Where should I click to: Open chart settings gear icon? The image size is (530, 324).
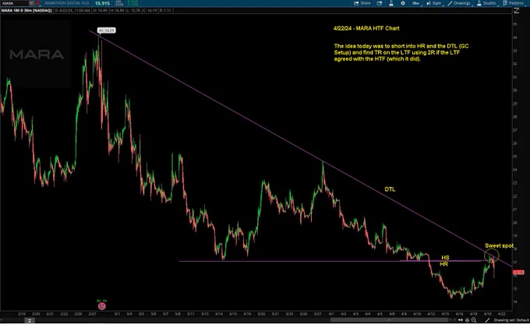click(403, 3)
